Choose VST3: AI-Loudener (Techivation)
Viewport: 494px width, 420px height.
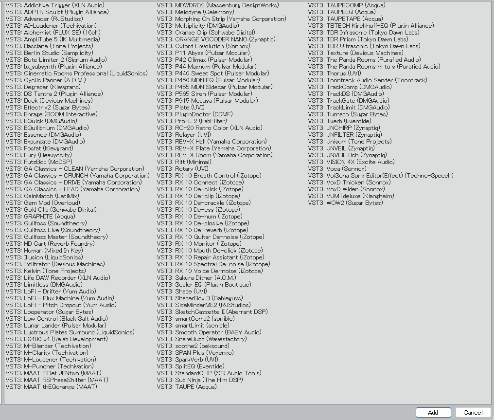[x=51, y=25]
